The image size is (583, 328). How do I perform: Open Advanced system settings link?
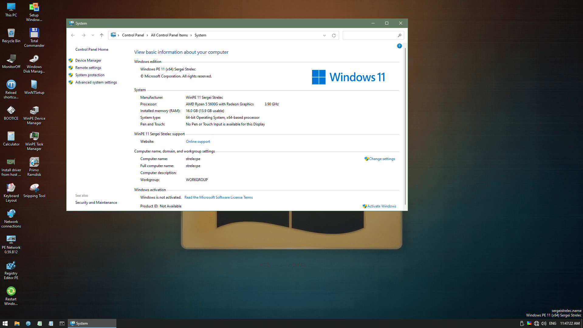point(96,82)
